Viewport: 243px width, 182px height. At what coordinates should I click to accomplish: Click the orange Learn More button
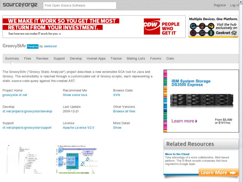tap(219, 173)
